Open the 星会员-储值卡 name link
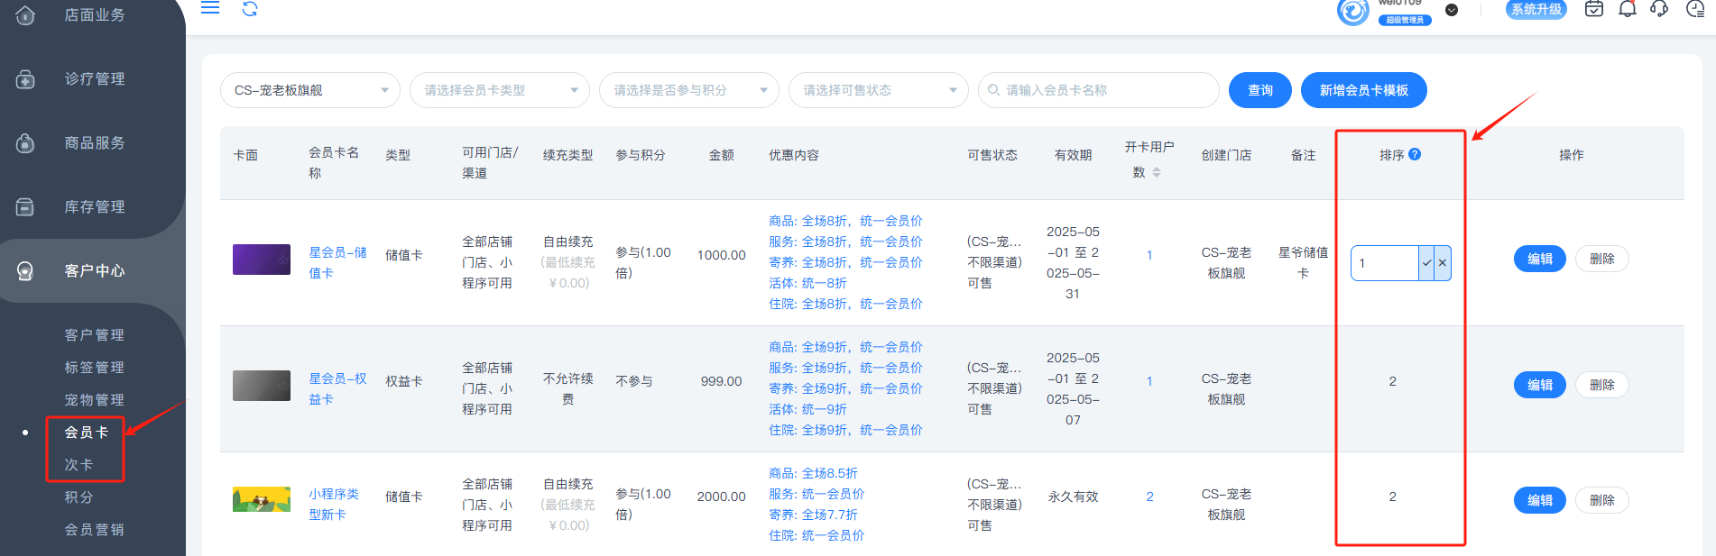The image size is (1716, 556). (337, 262)
